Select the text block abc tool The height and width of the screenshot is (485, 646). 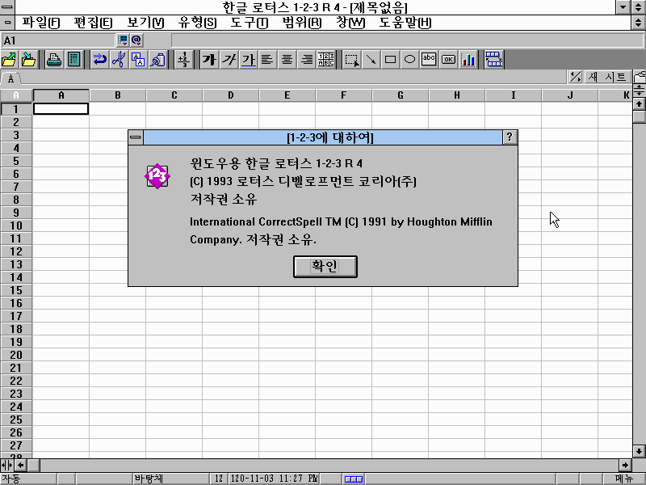pos(429,60)
